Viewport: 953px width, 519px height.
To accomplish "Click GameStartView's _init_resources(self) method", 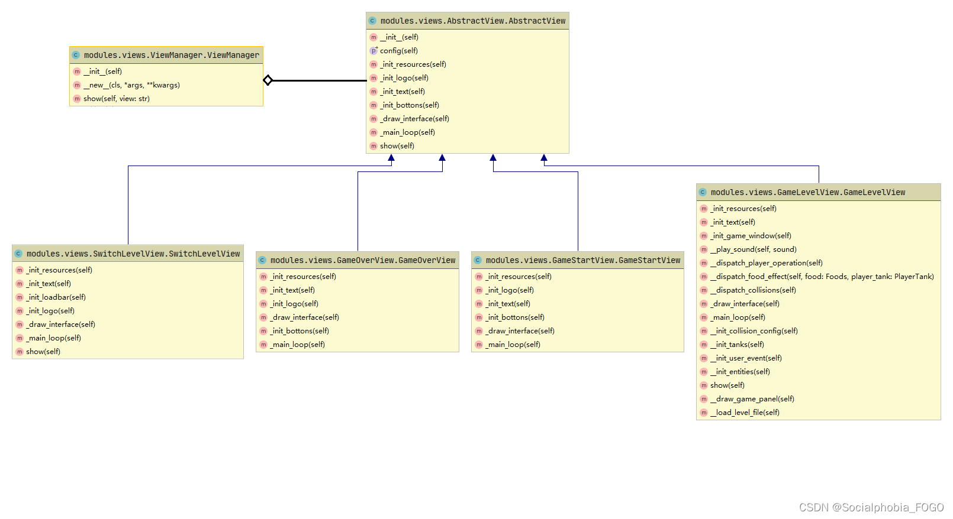I will pos(519,277).
